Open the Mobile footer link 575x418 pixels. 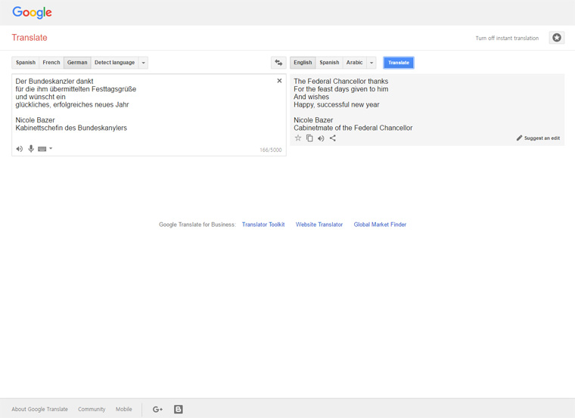[124, 409]
